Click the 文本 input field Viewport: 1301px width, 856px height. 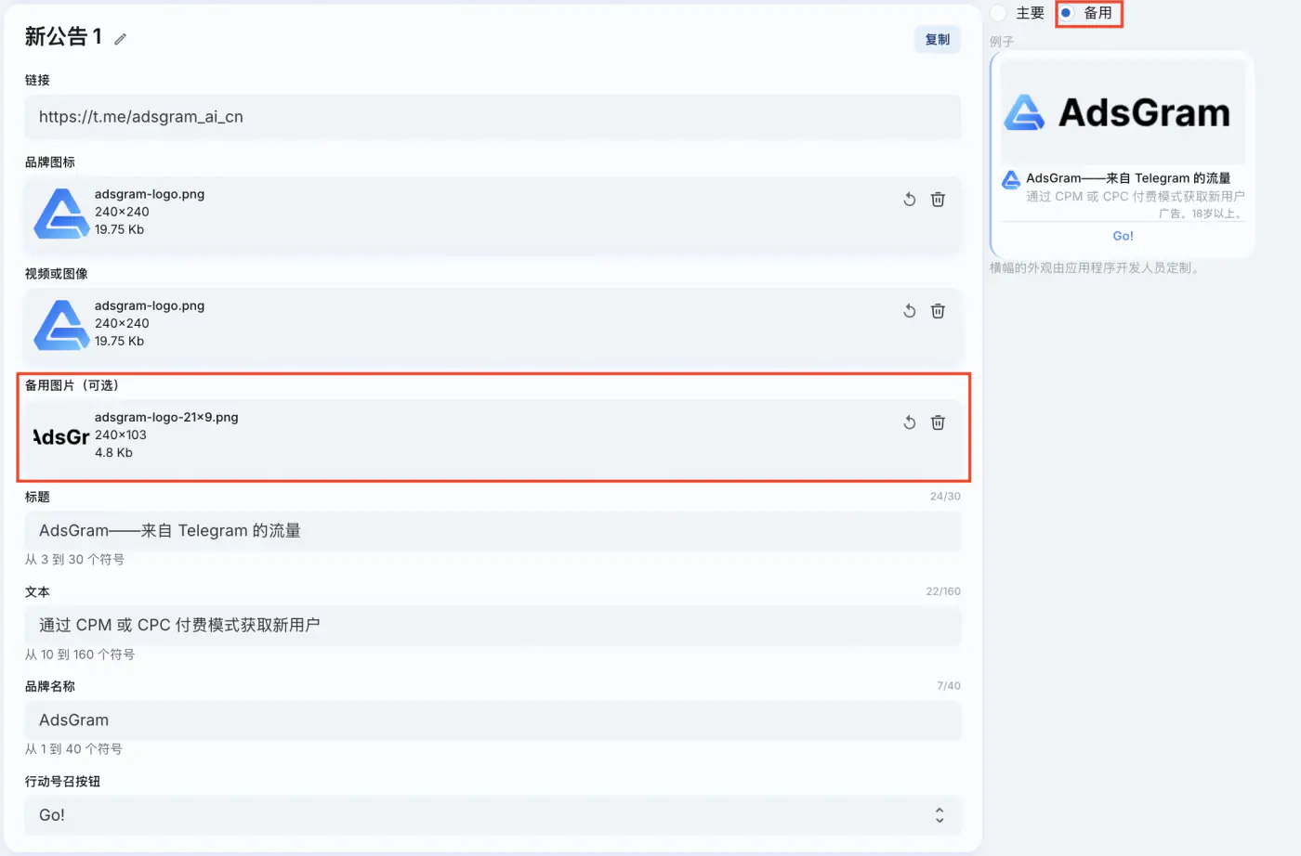coord(493,626)
